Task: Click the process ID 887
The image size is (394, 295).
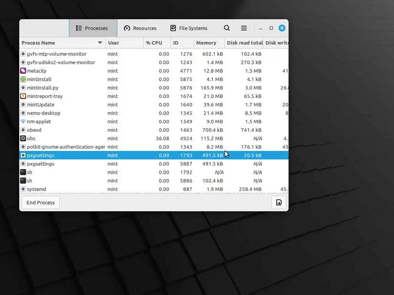Action: click(187, 189)
